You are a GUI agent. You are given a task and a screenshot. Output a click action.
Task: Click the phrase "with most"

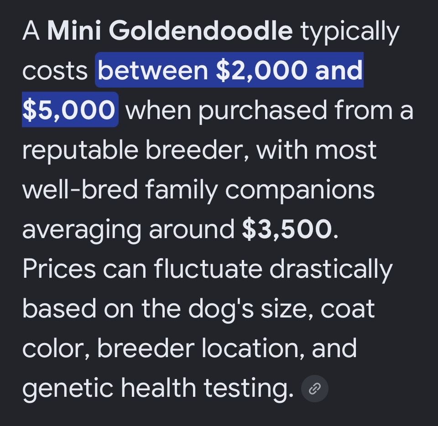point(317,150)
